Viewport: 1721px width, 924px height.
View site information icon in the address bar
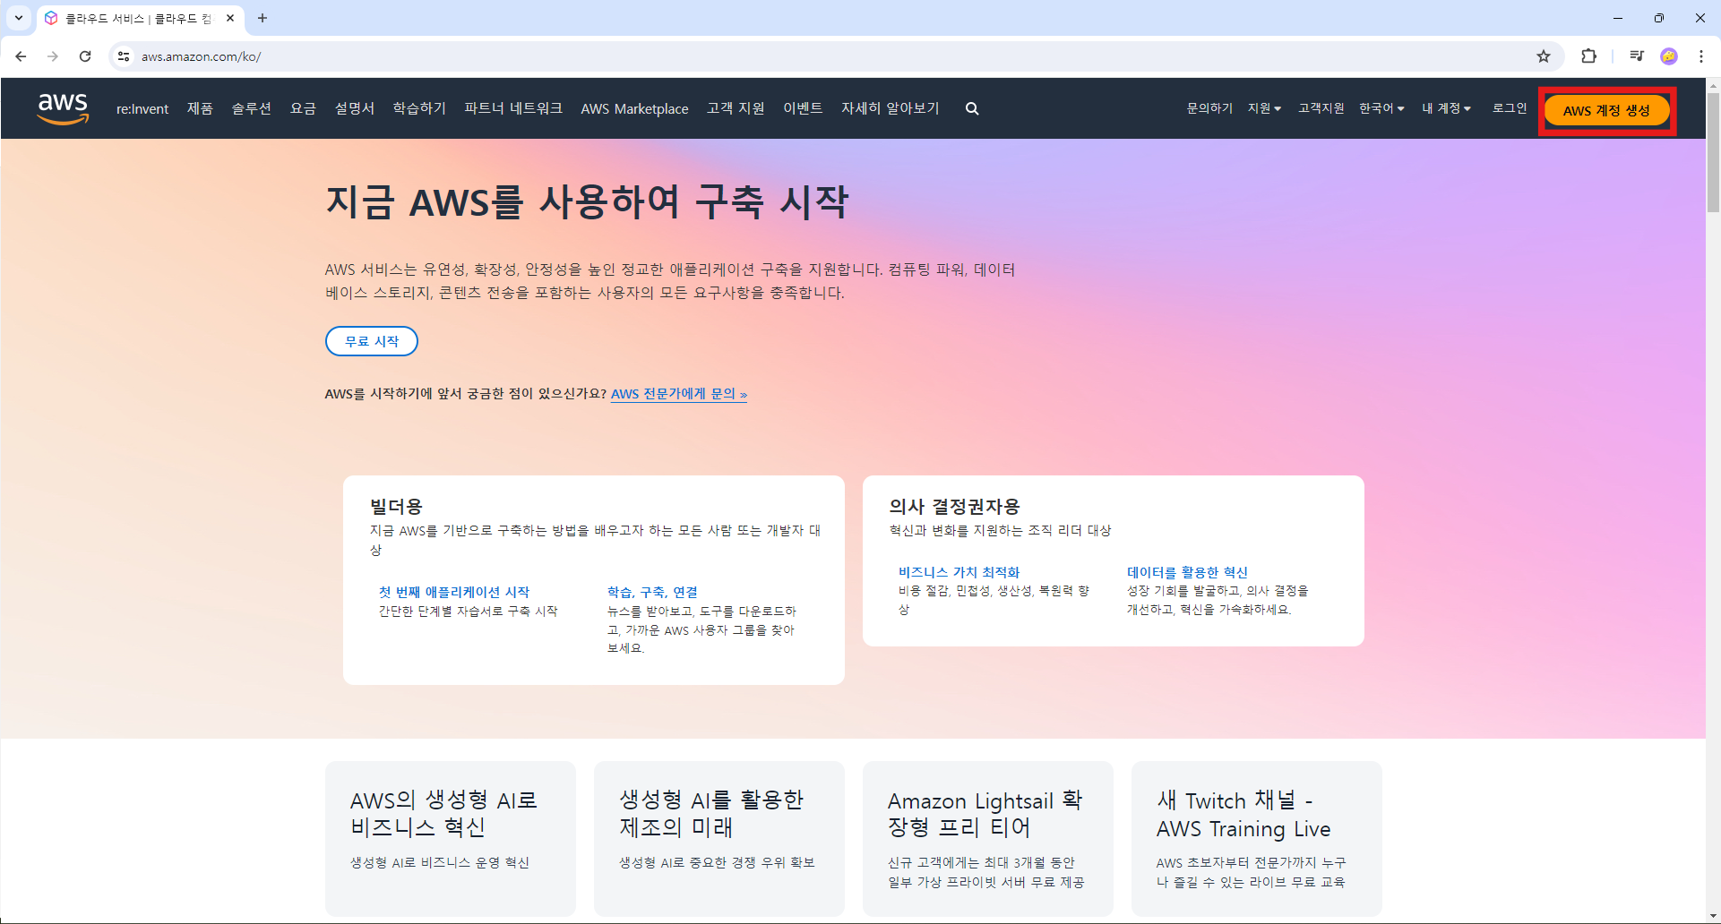tap(124, 56)
